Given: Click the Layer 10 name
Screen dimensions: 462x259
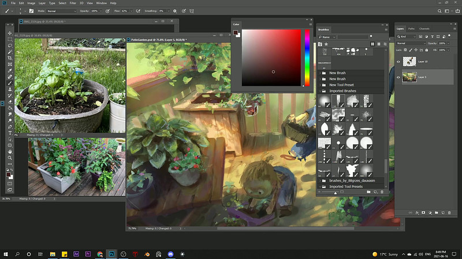Looking at the screenshot, I should tap(423, 62).
